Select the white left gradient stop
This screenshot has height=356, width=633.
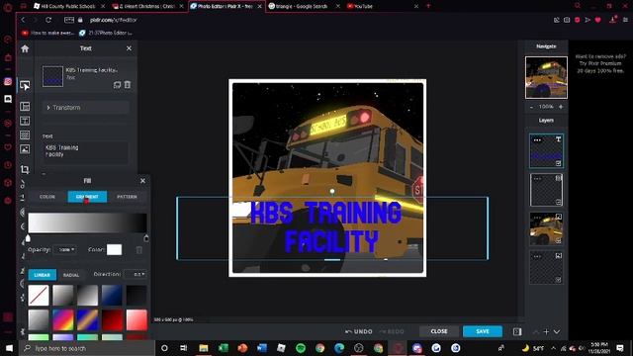pos(28,238)
